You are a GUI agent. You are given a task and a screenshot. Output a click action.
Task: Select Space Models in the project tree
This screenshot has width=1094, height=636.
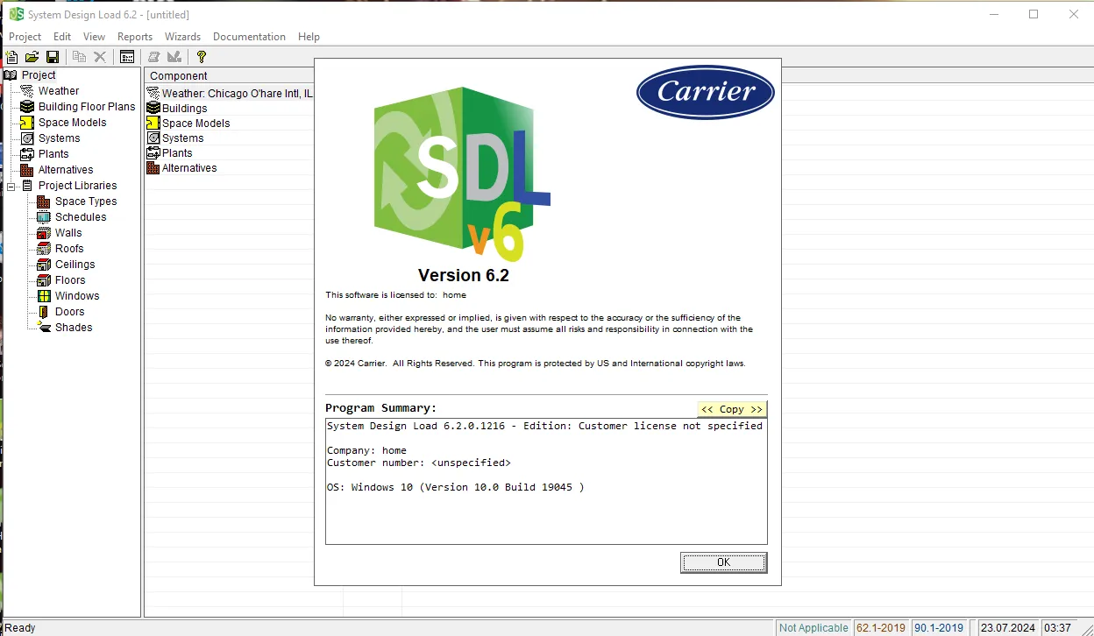tap(73, 123)
